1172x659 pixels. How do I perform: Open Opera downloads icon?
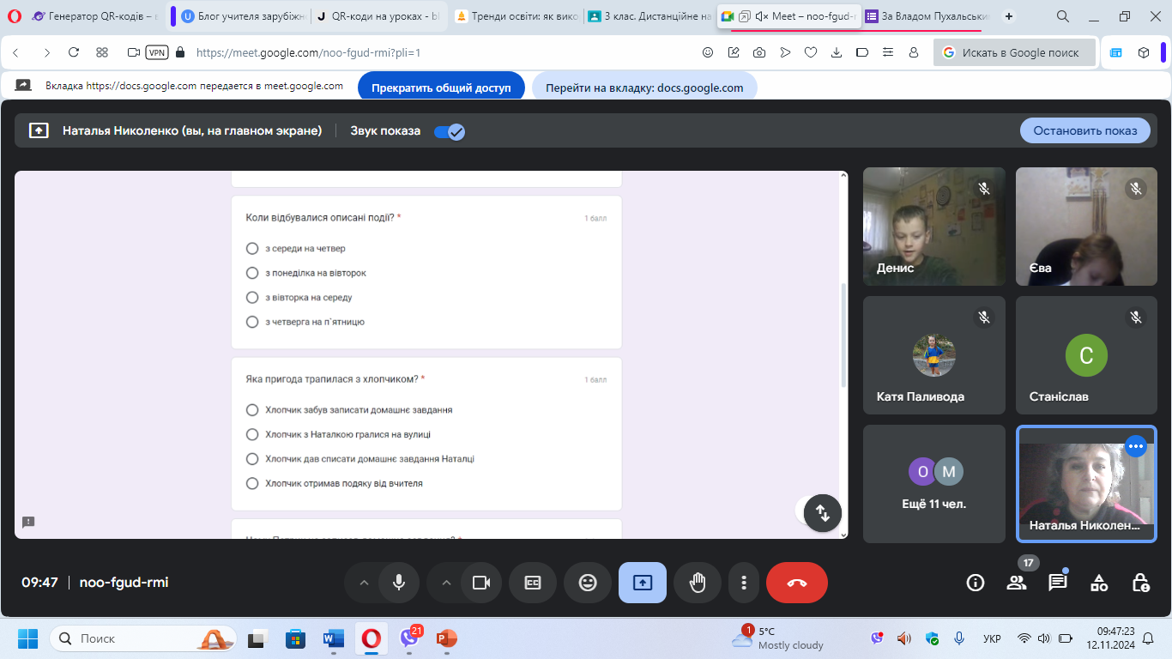pos(837,52)
